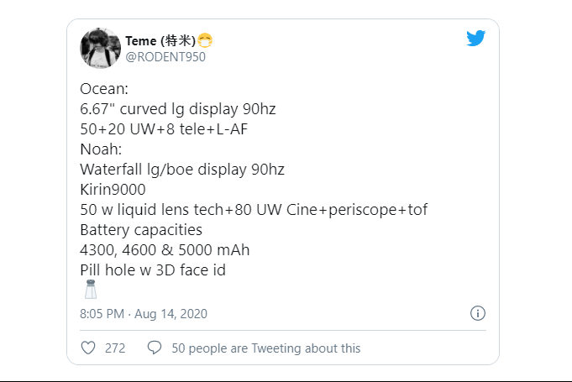Click the 272 likes count
This screenshot has width=572, height=382.
click(x=115, y=348)
